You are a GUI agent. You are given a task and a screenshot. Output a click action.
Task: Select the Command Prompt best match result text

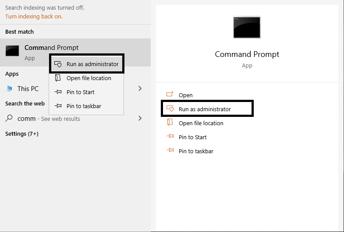click(51, 48)
